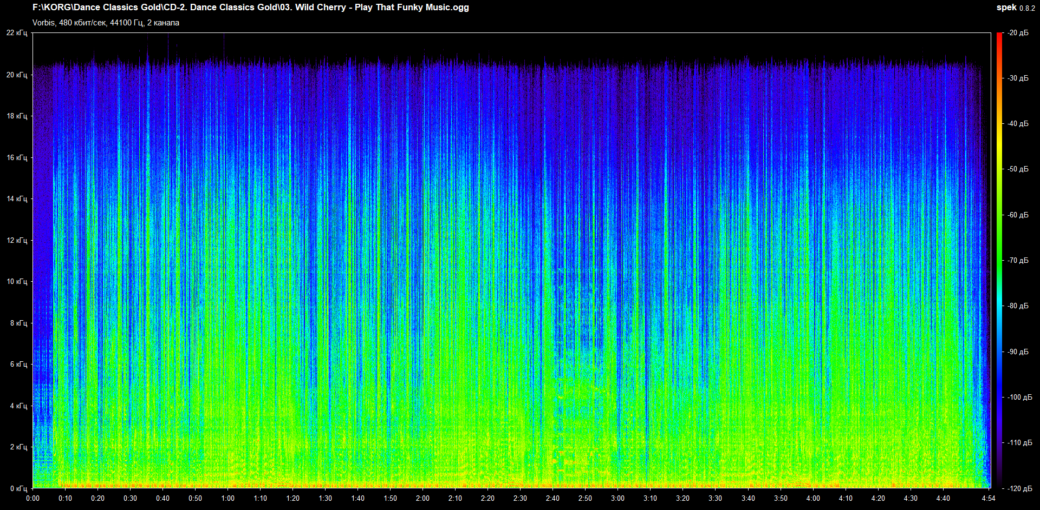Click the file path title text
Screen dimensions: 1040x510
pyautogui.click(x=251, y=8)
